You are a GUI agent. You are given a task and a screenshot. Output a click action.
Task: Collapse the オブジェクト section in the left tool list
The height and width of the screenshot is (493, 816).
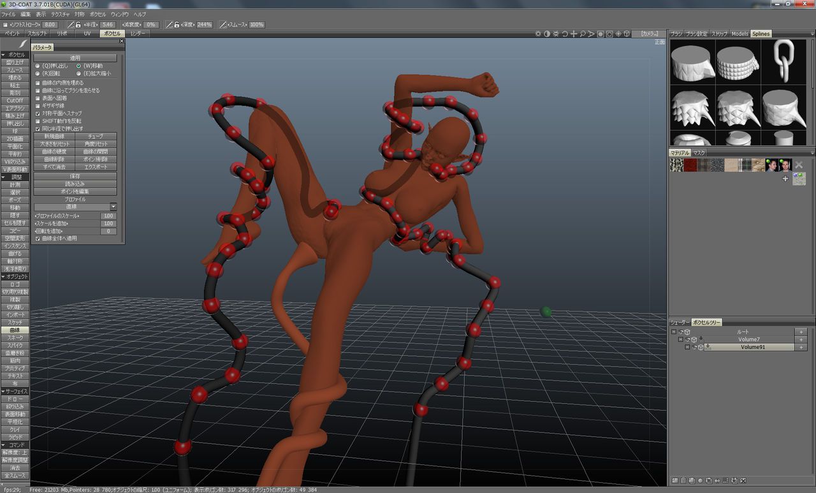3,277
